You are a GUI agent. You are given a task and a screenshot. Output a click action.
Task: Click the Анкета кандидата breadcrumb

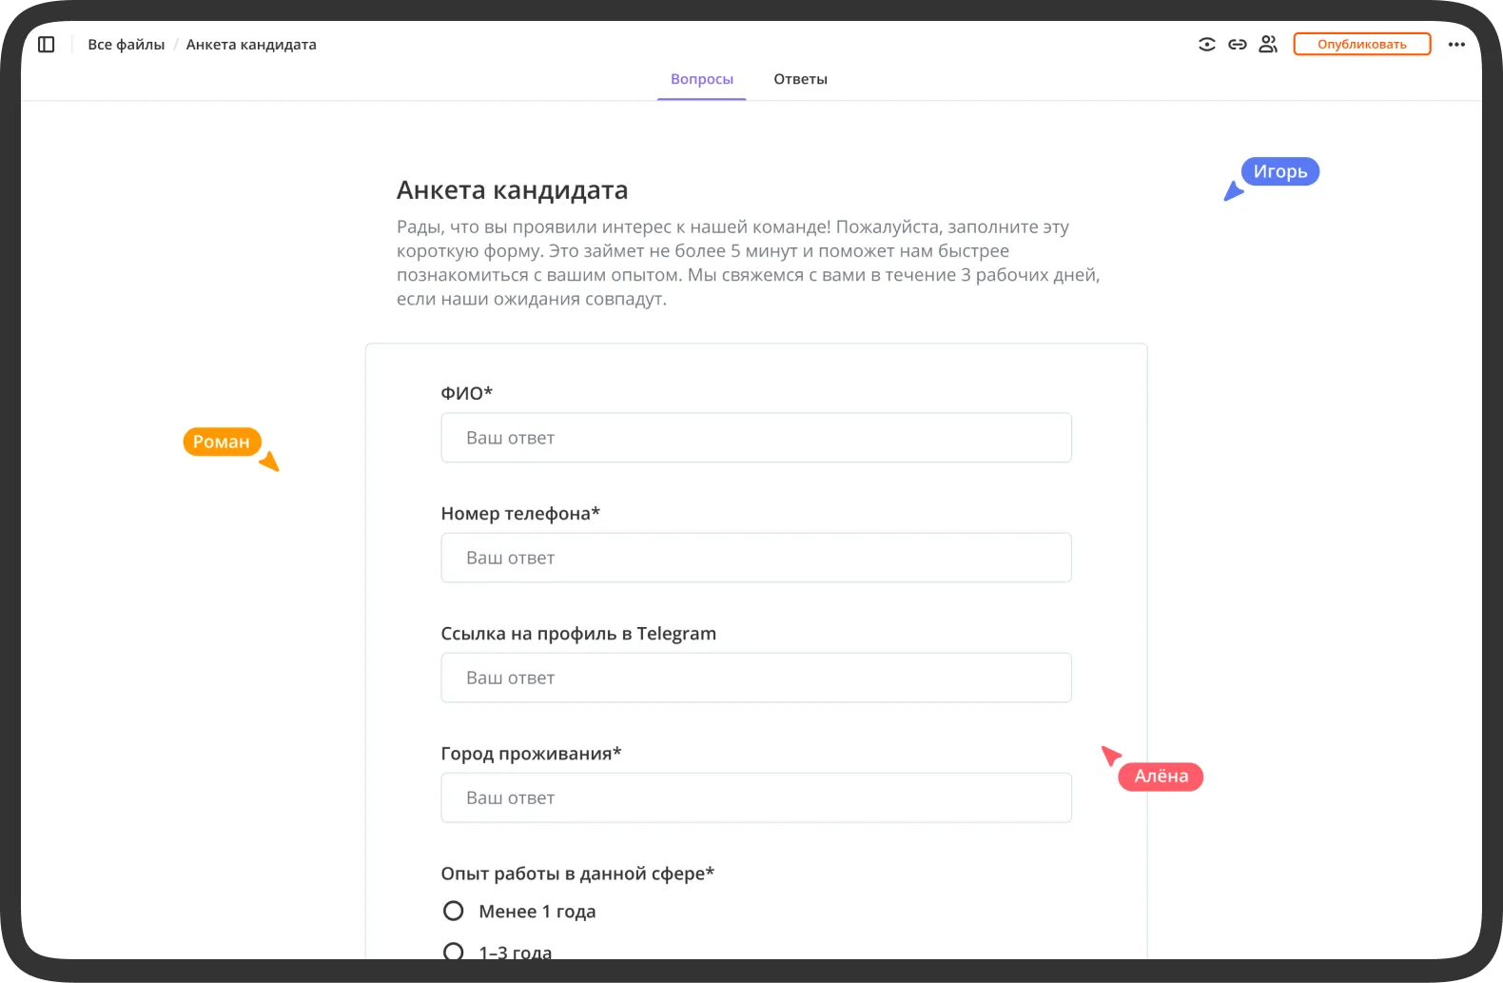(251, 45)
